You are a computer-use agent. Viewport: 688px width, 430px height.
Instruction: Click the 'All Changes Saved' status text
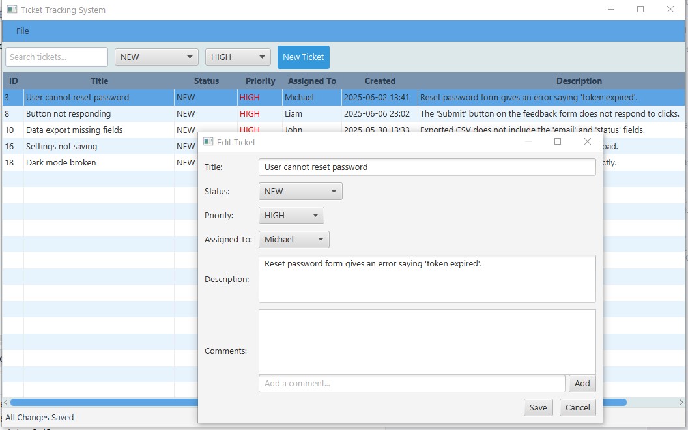[x=40, y=417]
